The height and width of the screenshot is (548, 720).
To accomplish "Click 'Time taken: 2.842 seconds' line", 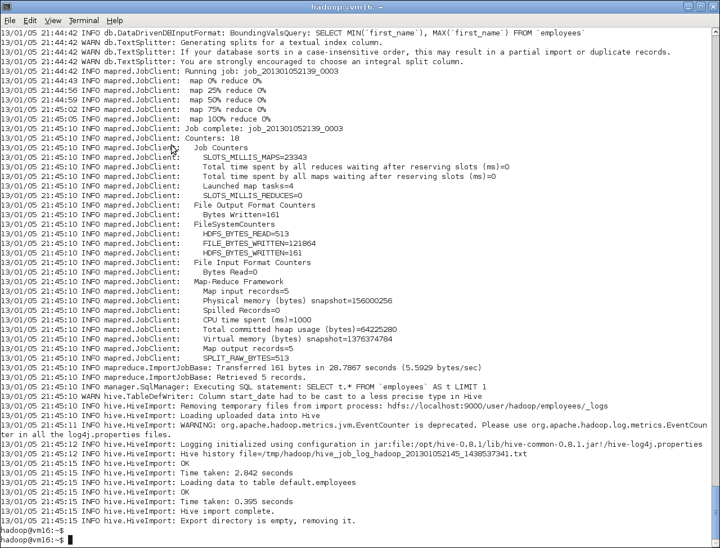I will pos(237,473).
